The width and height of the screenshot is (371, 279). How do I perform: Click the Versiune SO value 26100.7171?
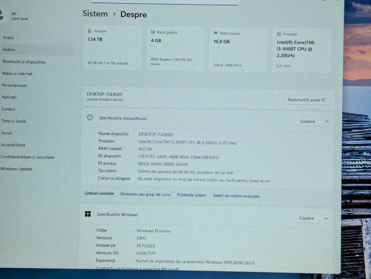145,253
